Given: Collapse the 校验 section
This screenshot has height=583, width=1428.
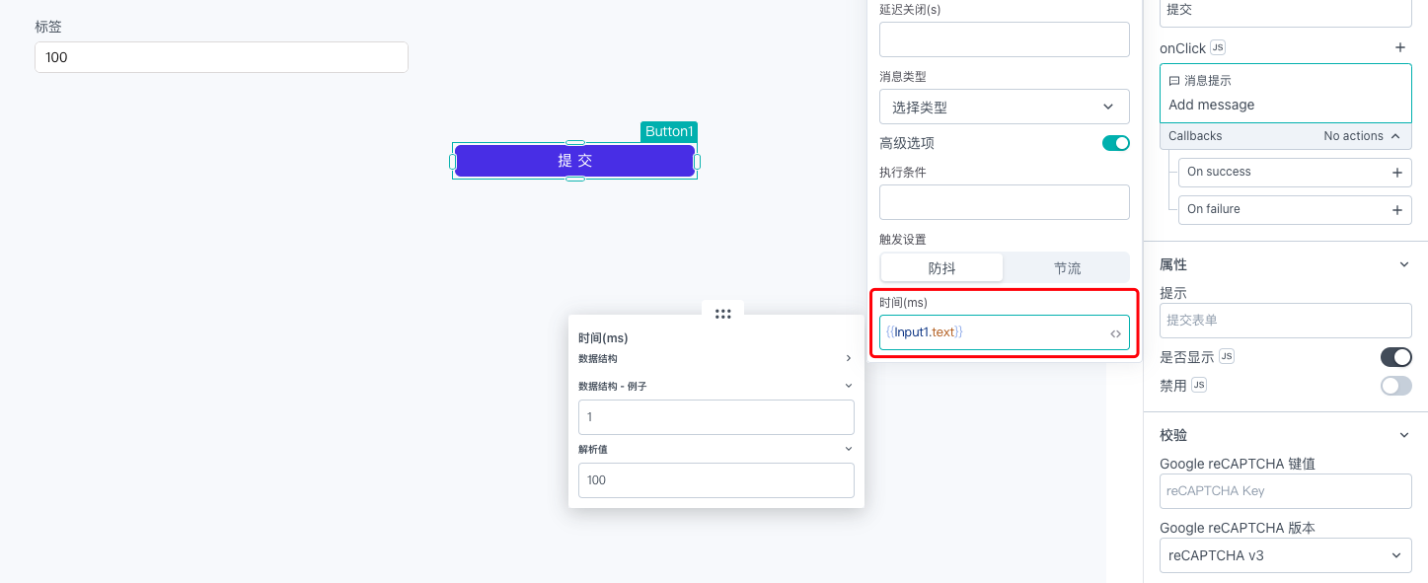Looking at the screenshot, I should pyautogui.click(x=1404, y=434).
